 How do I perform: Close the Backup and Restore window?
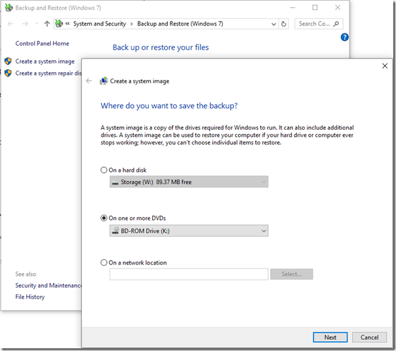(x=338, y=8)
